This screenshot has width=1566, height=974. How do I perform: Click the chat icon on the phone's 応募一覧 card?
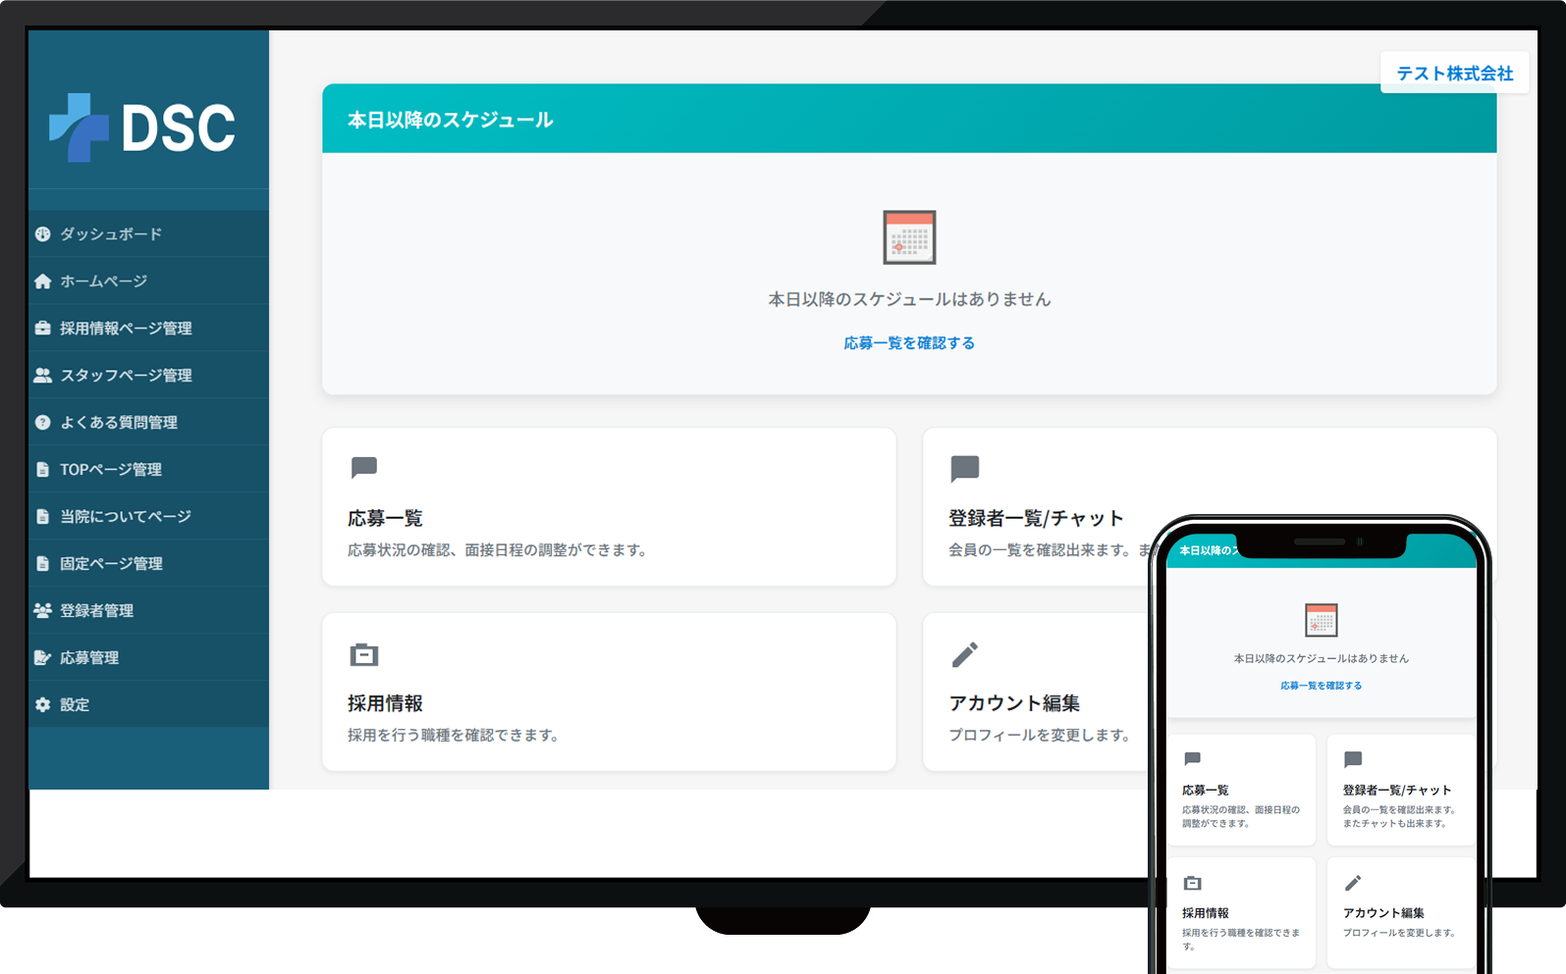pyautogui.click(x=1193, y=759)
